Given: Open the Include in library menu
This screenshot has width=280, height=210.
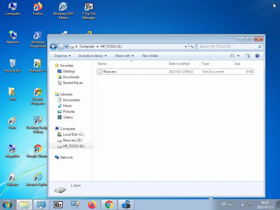Looking at the screenshot, I should click(93, 56).
